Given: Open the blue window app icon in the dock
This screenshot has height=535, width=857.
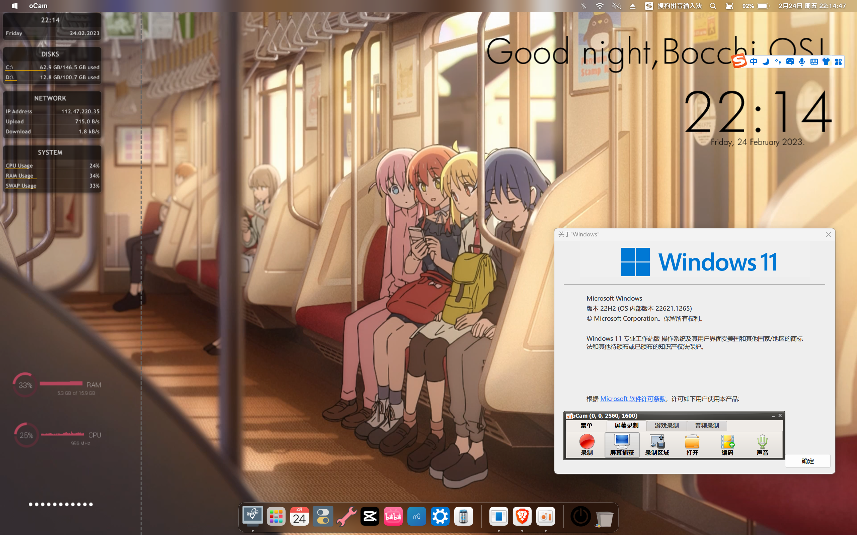Looking at the screenshot, I should pyautogui.click(x=498, y=517).
